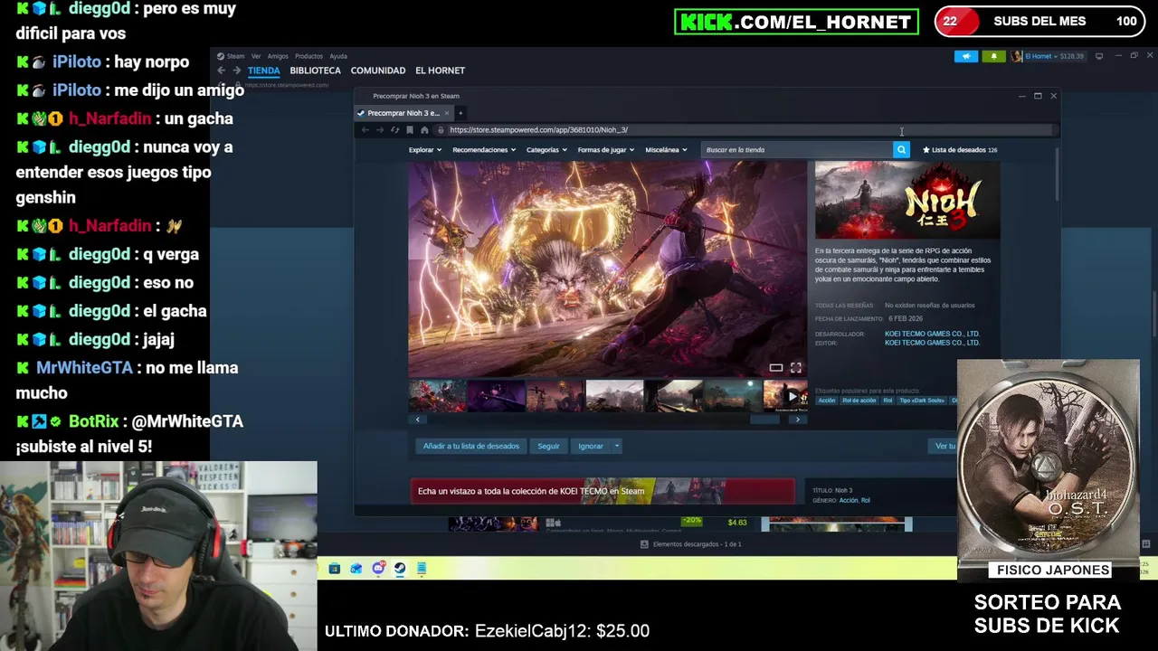1158x651 pixels.
Task: Open the Ver menu
Action: (256, 56)
